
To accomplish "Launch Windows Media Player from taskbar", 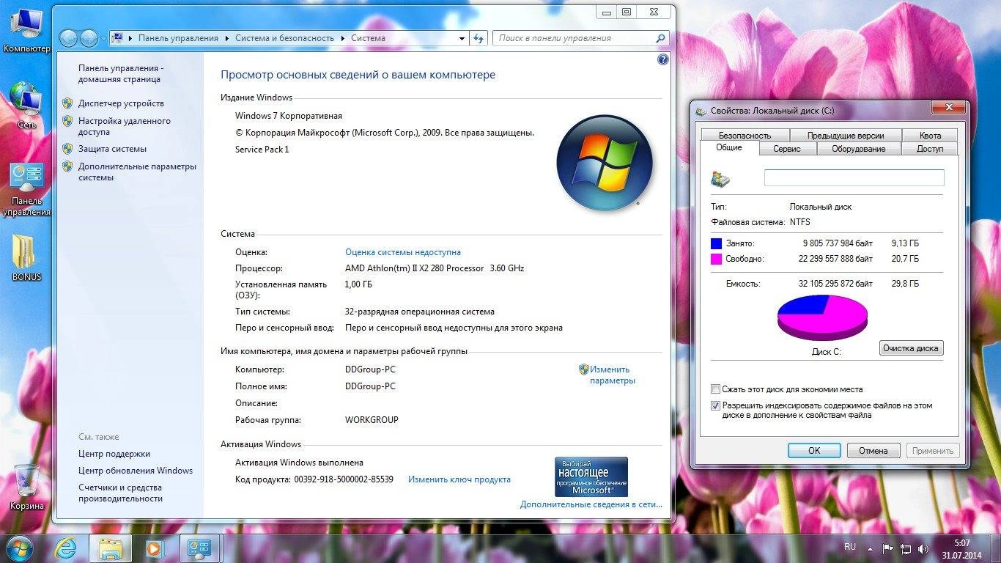I will pos(155,548).
